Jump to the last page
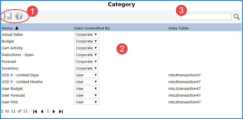The image size is (243, 119). coord(61,111)
